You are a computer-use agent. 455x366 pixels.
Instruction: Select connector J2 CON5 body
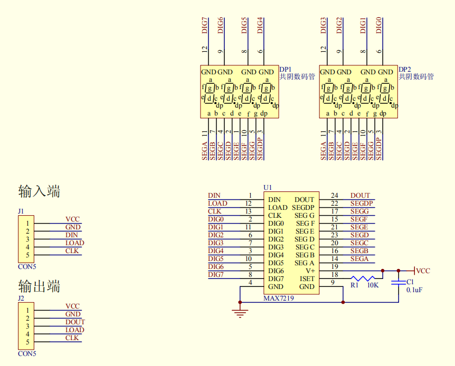[26, 326]
